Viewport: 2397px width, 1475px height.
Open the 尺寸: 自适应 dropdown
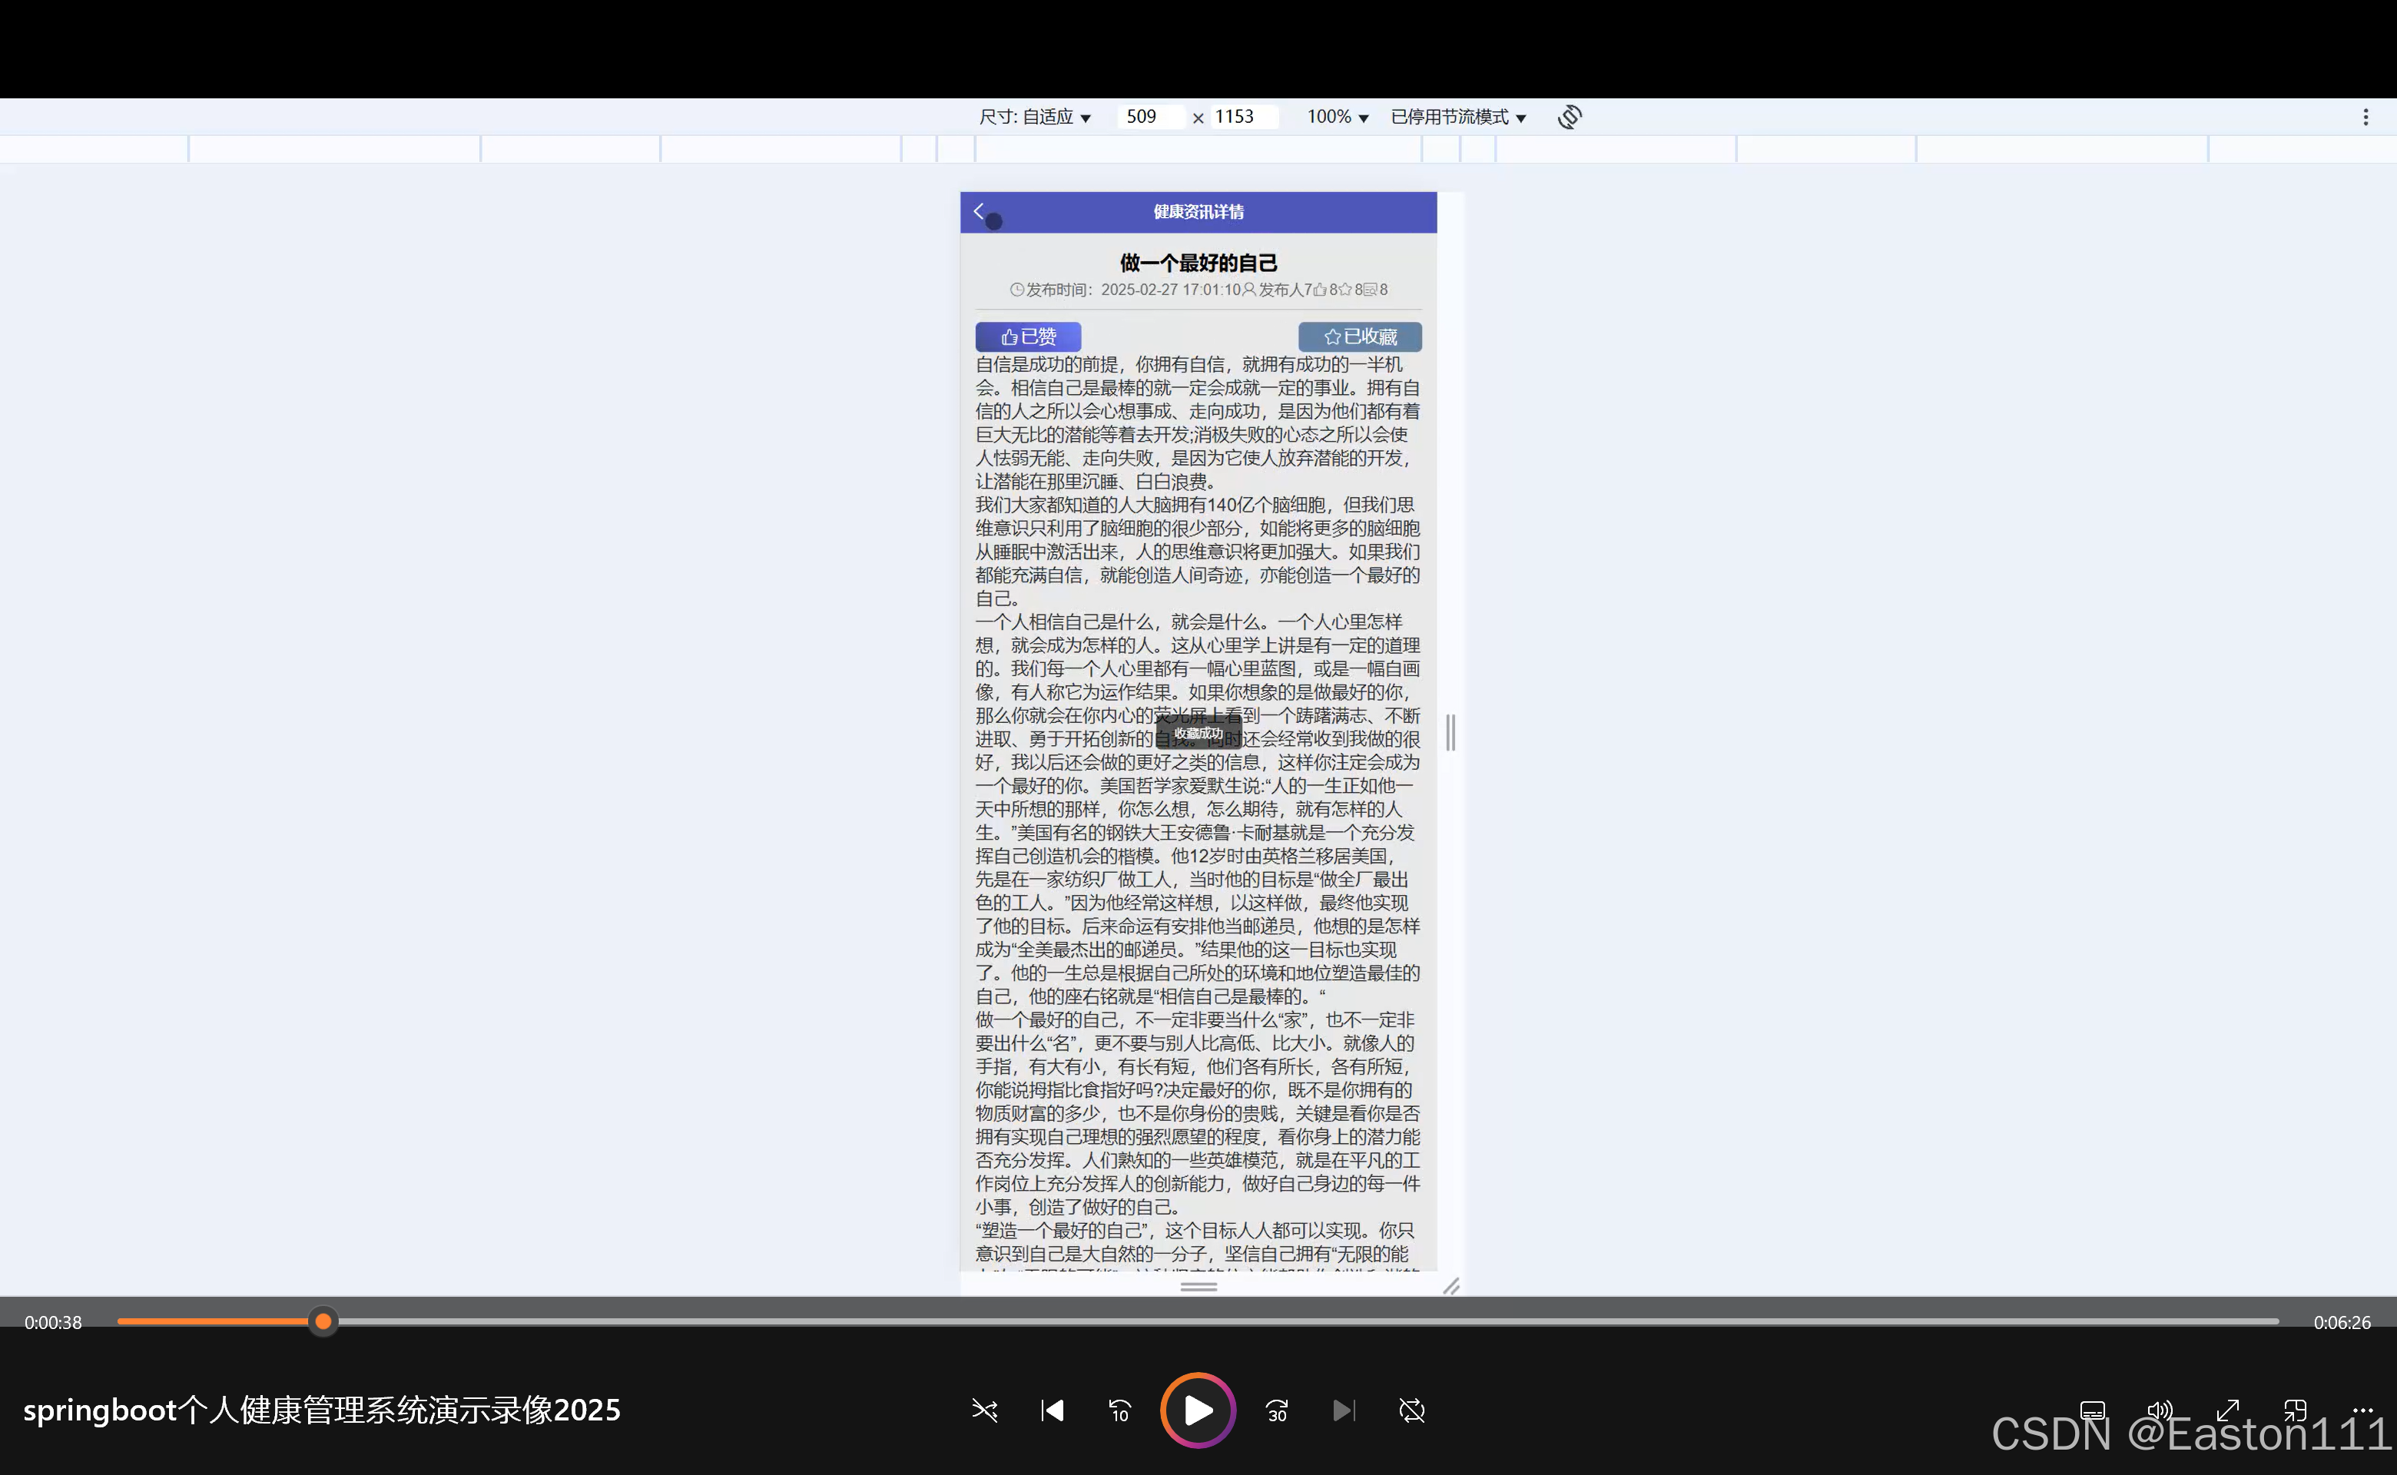click(1034, 117)
